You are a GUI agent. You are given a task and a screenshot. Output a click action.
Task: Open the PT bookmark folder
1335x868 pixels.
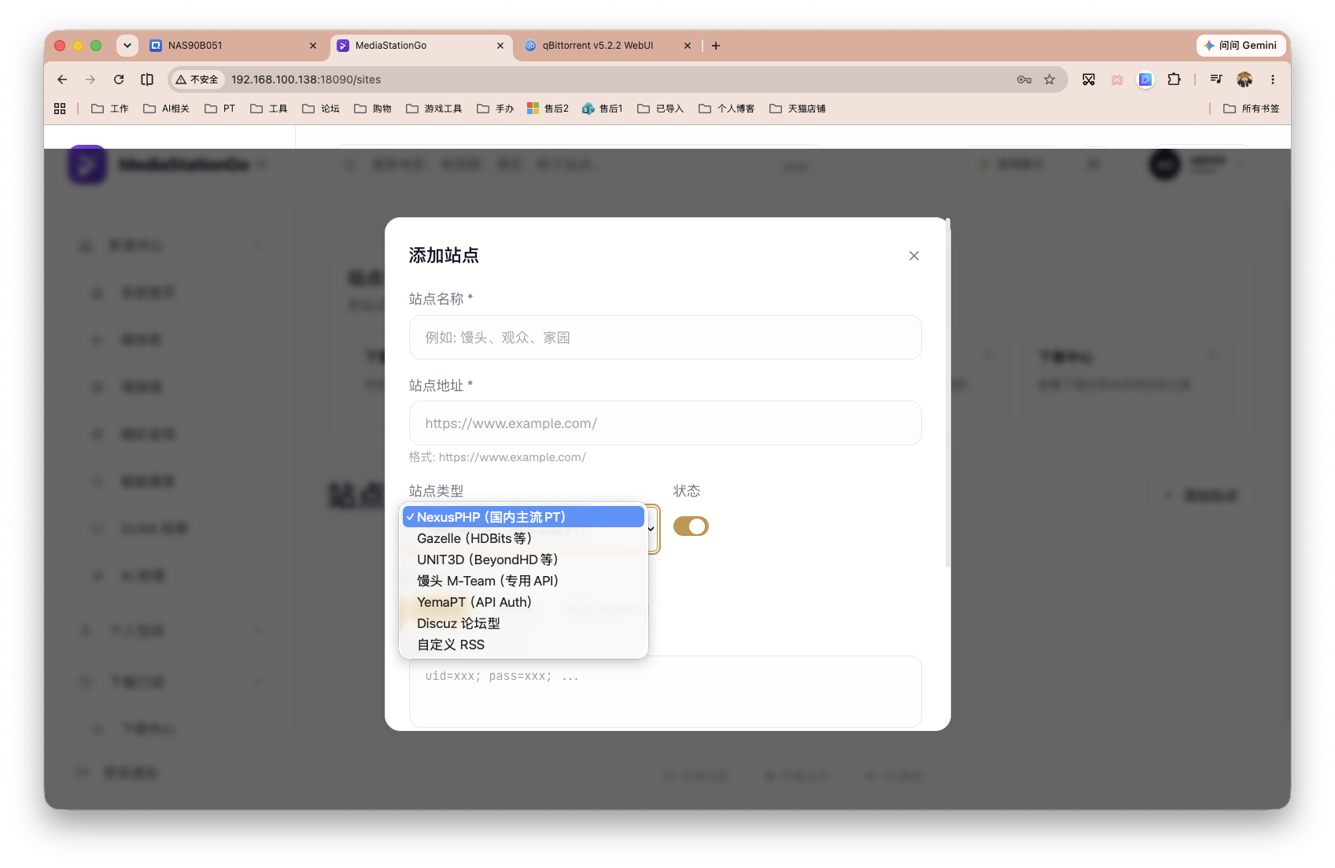click(x=220, y=109)
